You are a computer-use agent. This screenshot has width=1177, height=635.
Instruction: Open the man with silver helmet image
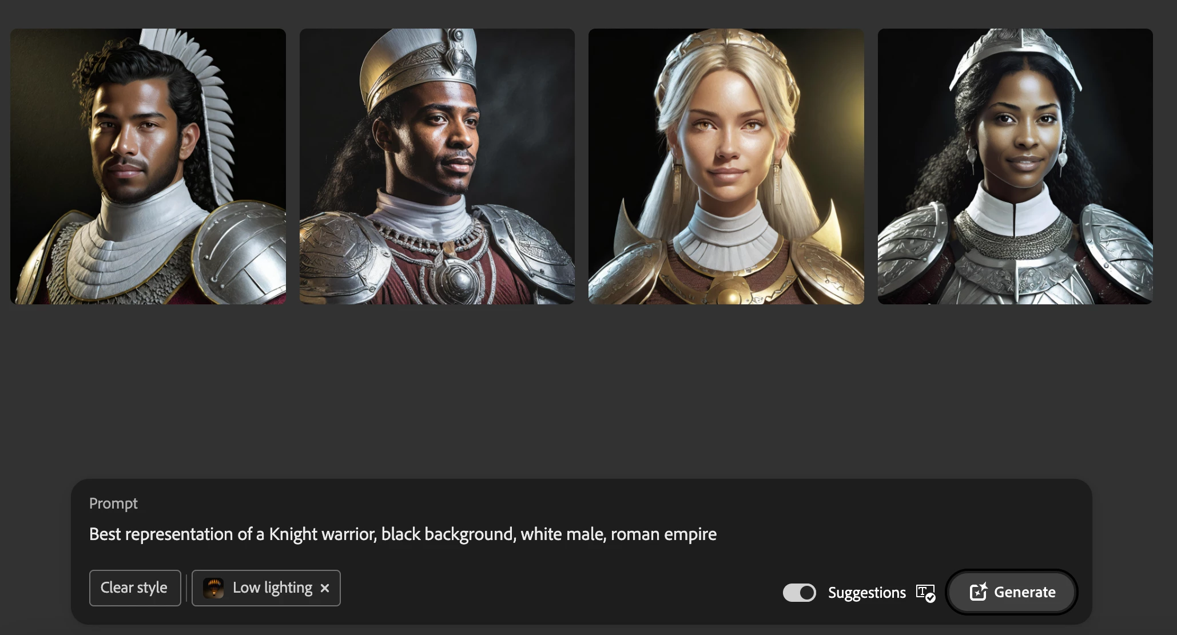click(x=437, y=166)
